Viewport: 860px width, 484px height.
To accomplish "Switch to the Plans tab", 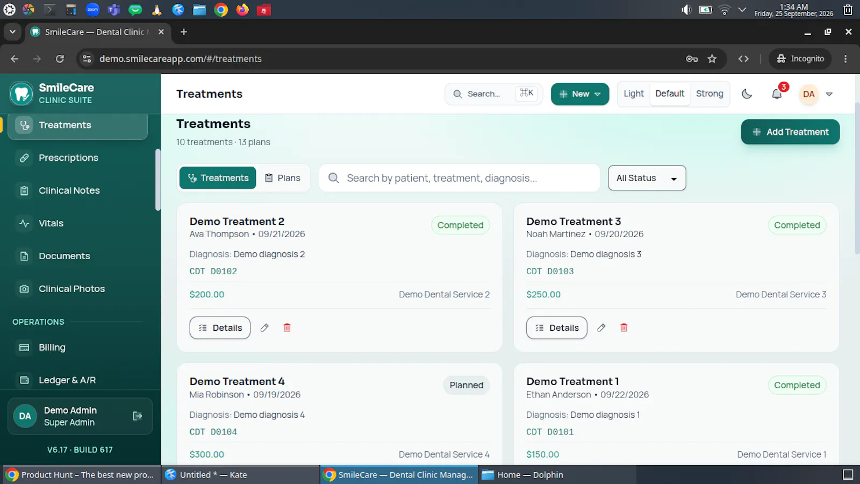I will (x=283, y=178).
